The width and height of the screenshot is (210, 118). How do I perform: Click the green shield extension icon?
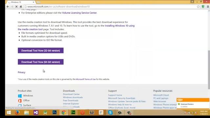[x=203, y=7]
